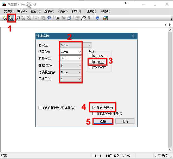Click the Session Options toolbar icon
The height and width of the screenshot is (159, 173).
point(77,18)
